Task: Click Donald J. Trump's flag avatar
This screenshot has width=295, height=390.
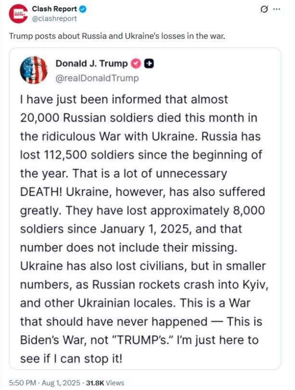Action: click(34, 70)
